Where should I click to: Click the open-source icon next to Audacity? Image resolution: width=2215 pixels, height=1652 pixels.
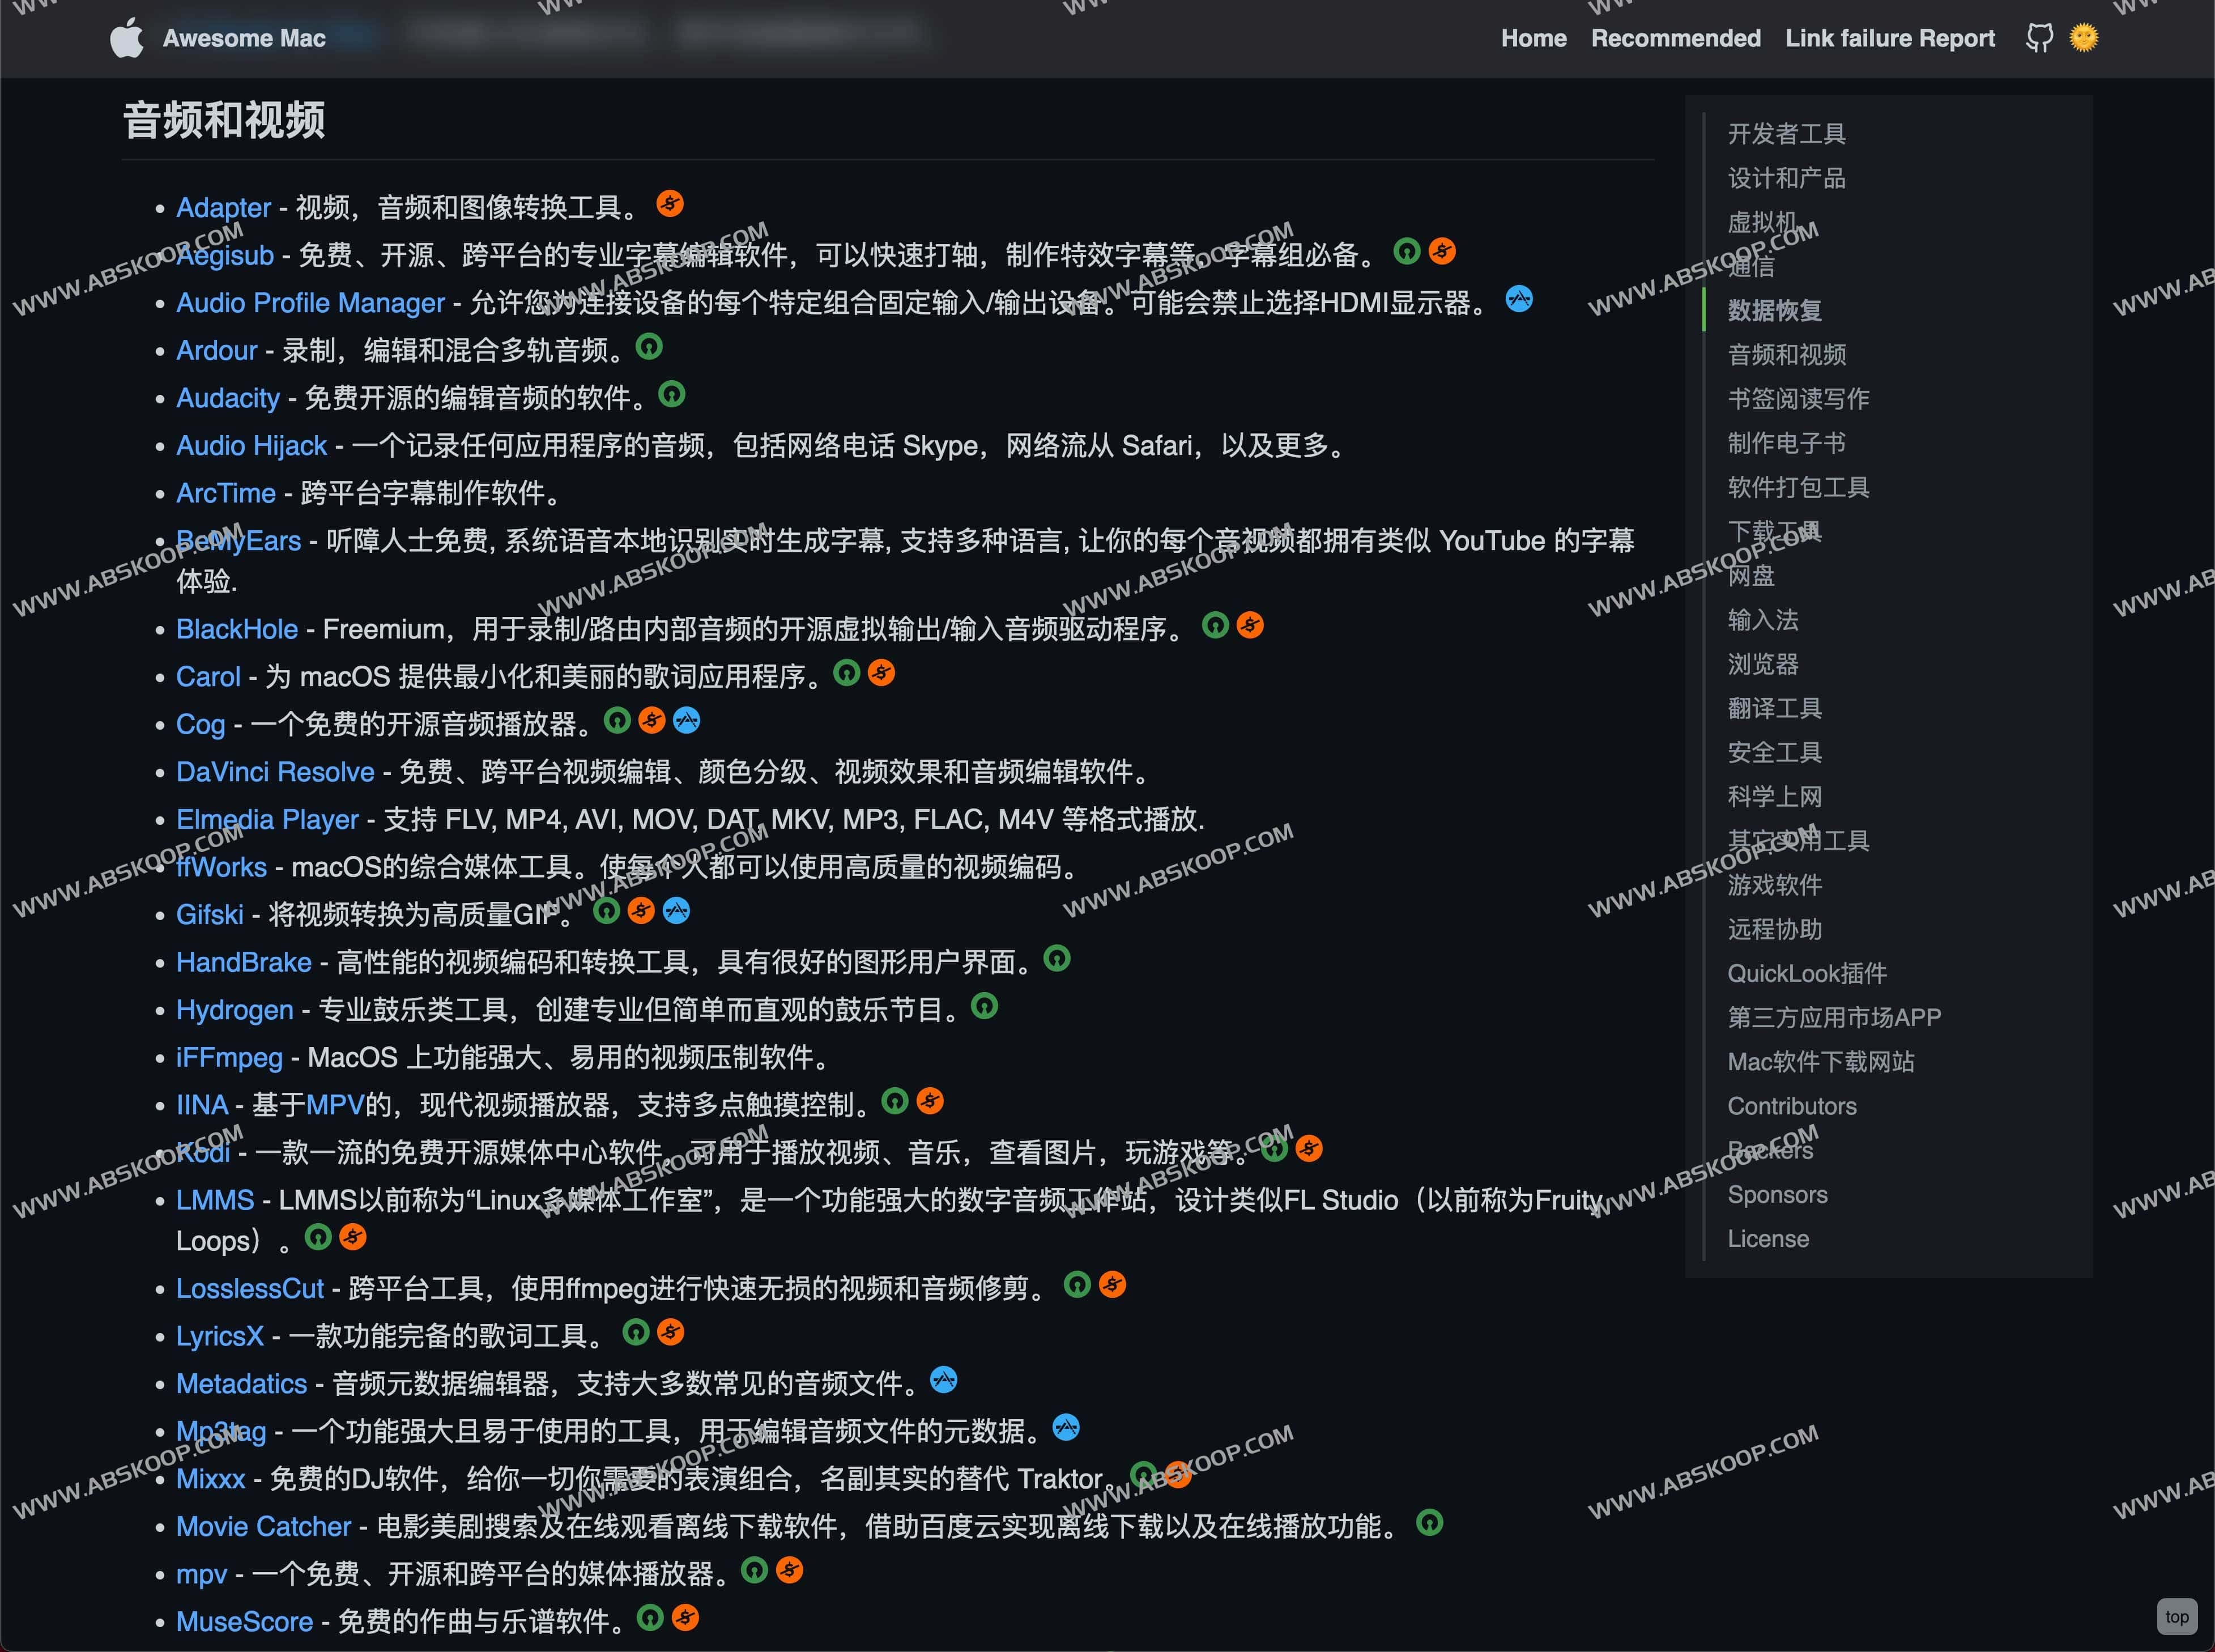(x=671, y=395)
